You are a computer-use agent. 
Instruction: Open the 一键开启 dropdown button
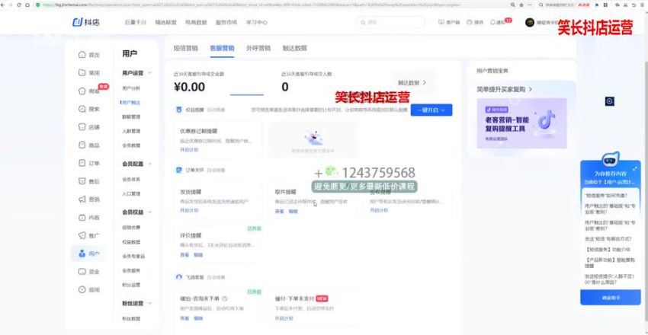[431, 110]
